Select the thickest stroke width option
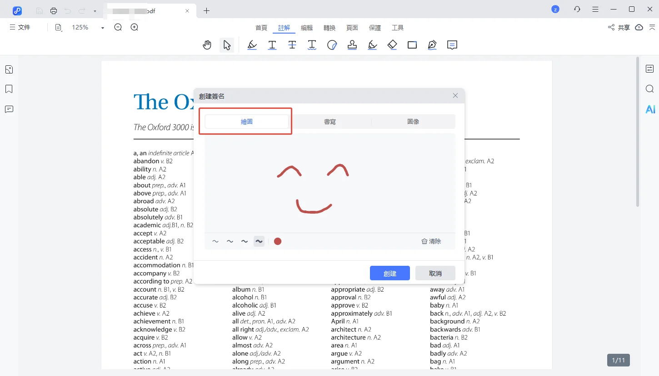Viewport: 659px width, 376px height. [x=259, y=241]
